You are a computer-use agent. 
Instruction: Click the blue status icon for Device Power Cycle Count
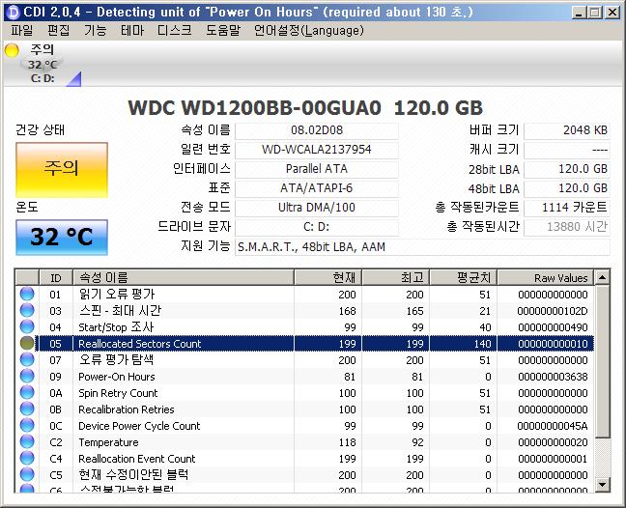point(27,425)
